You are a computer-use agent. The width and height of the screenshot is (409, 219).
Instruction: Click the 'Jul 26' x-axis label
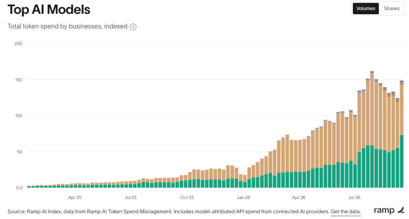354,197
